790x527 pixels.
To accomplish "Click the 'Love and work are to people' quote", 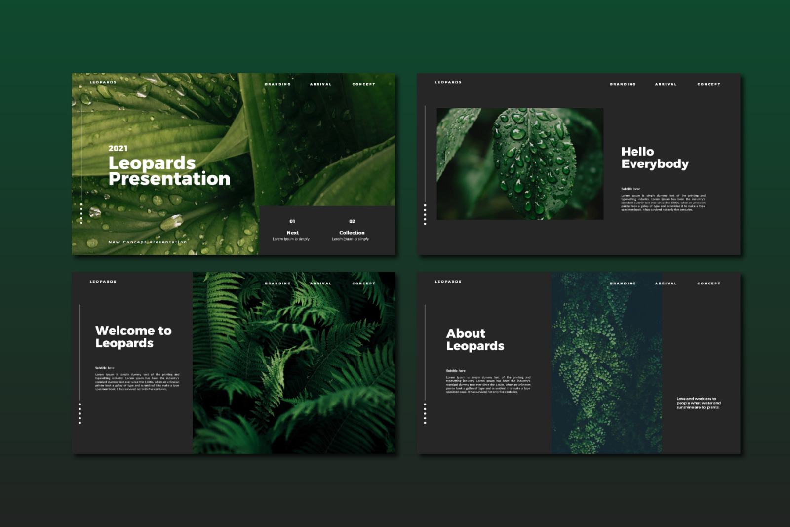I will pyautogui.click(x=698, y=403).
